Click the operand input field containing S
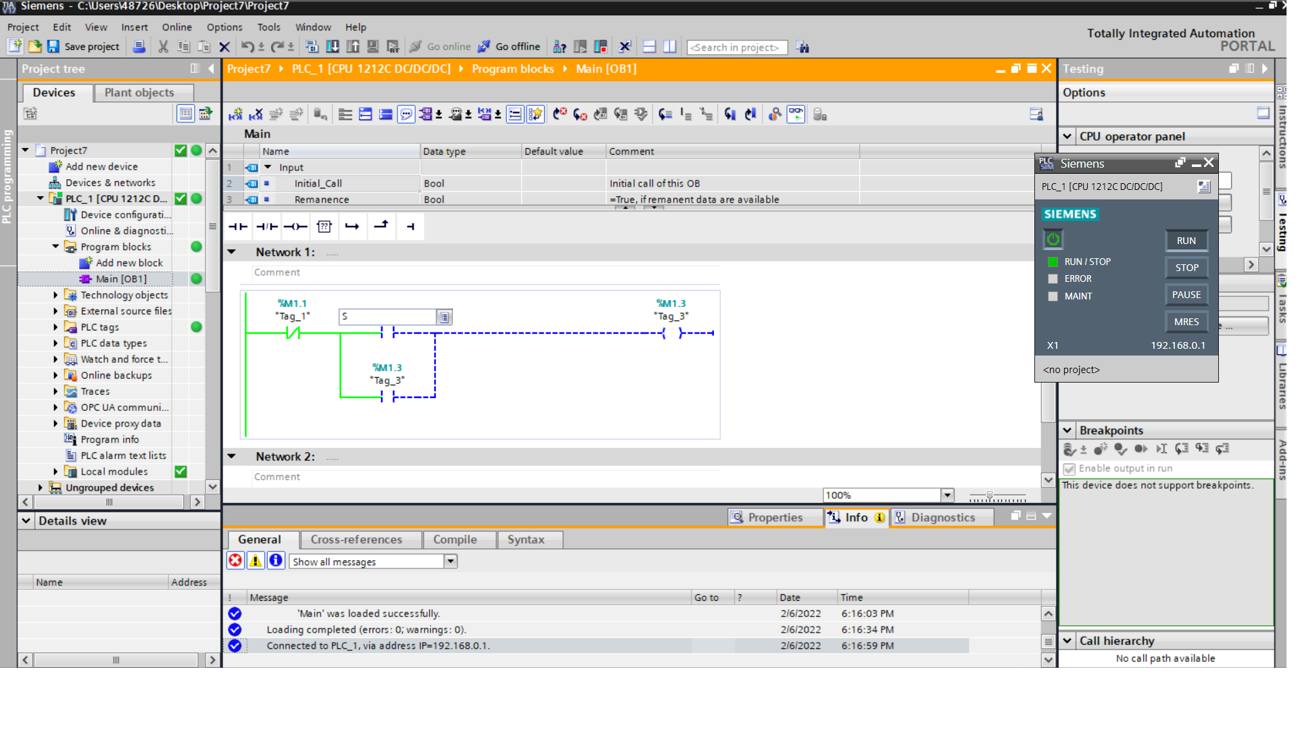Image resolution: width=1298 pixels, height=730 pixels. [x=388, y=317]
